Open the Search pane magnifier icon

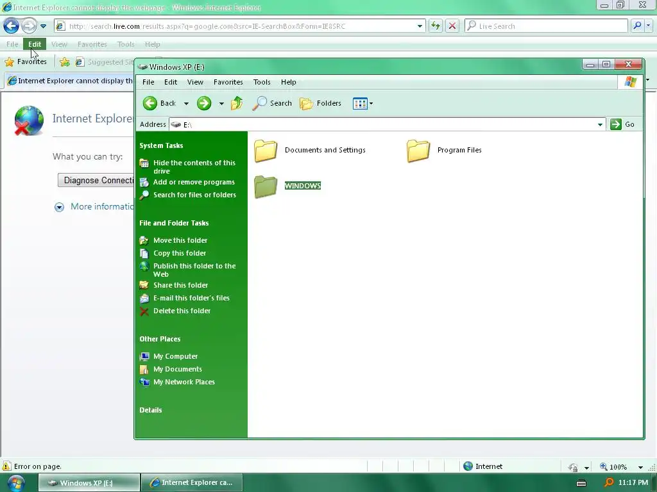pos(259,103)
